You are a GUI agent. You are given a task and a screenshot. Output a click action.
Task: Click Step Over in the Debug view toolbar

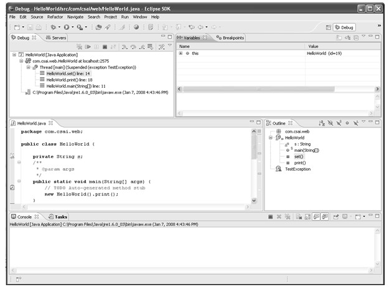pyautogui.click(x=133, y=47)
